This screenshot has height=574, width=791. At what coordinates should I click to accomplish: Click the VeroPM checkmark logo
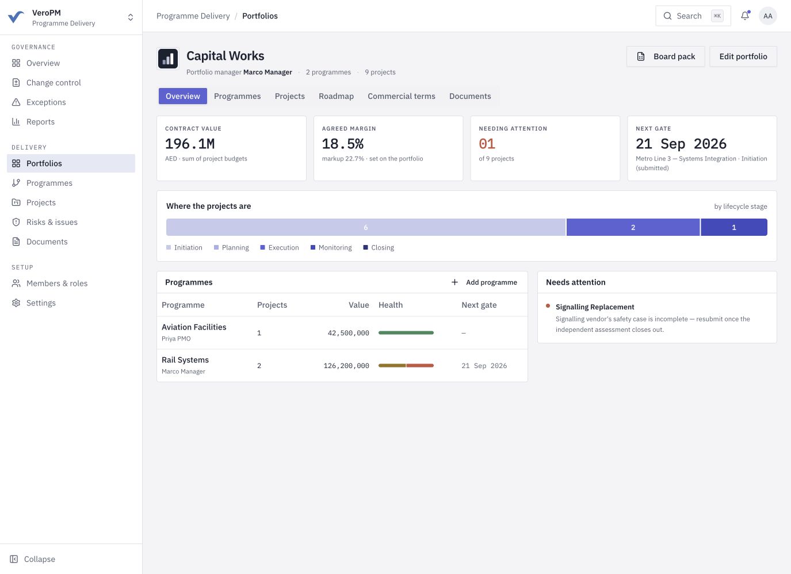click(x=16, y=17)
